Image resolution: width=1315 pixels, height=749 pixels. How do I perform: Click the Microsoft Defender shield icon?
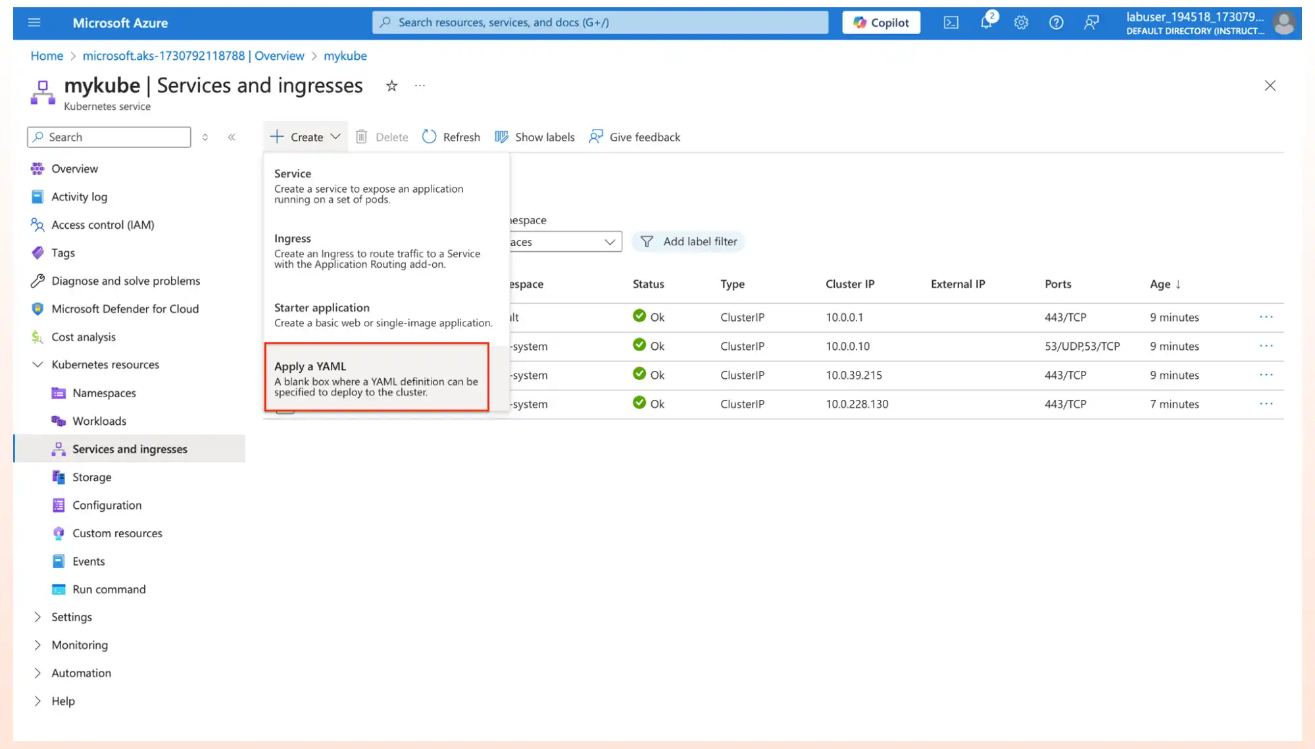point(37,308)
